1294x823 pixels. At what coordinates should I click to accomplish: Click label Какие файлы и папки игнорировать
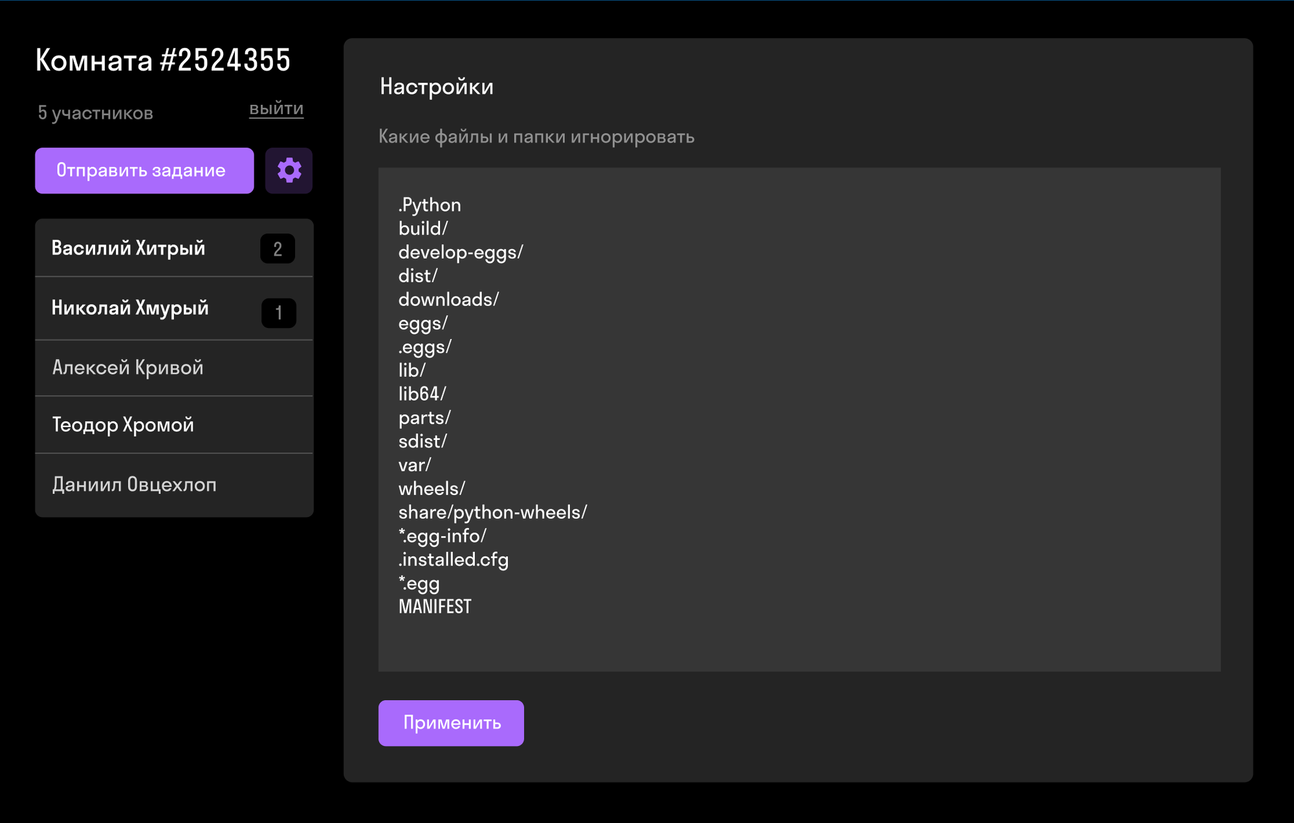click(x=536, y=137)
